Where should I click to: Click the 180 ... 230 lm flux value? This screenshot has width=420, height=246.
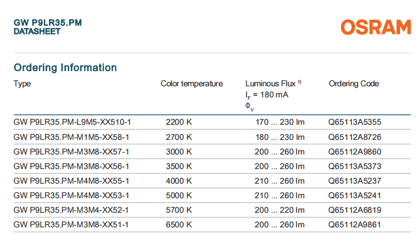tap(280, 137)
